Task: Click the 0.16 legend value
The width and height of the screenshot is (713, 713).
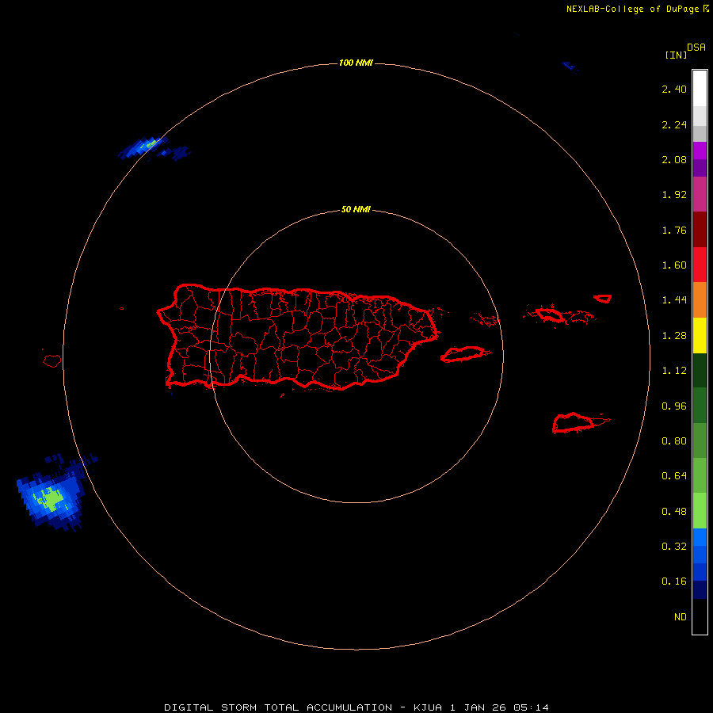Action: [674, 582]
